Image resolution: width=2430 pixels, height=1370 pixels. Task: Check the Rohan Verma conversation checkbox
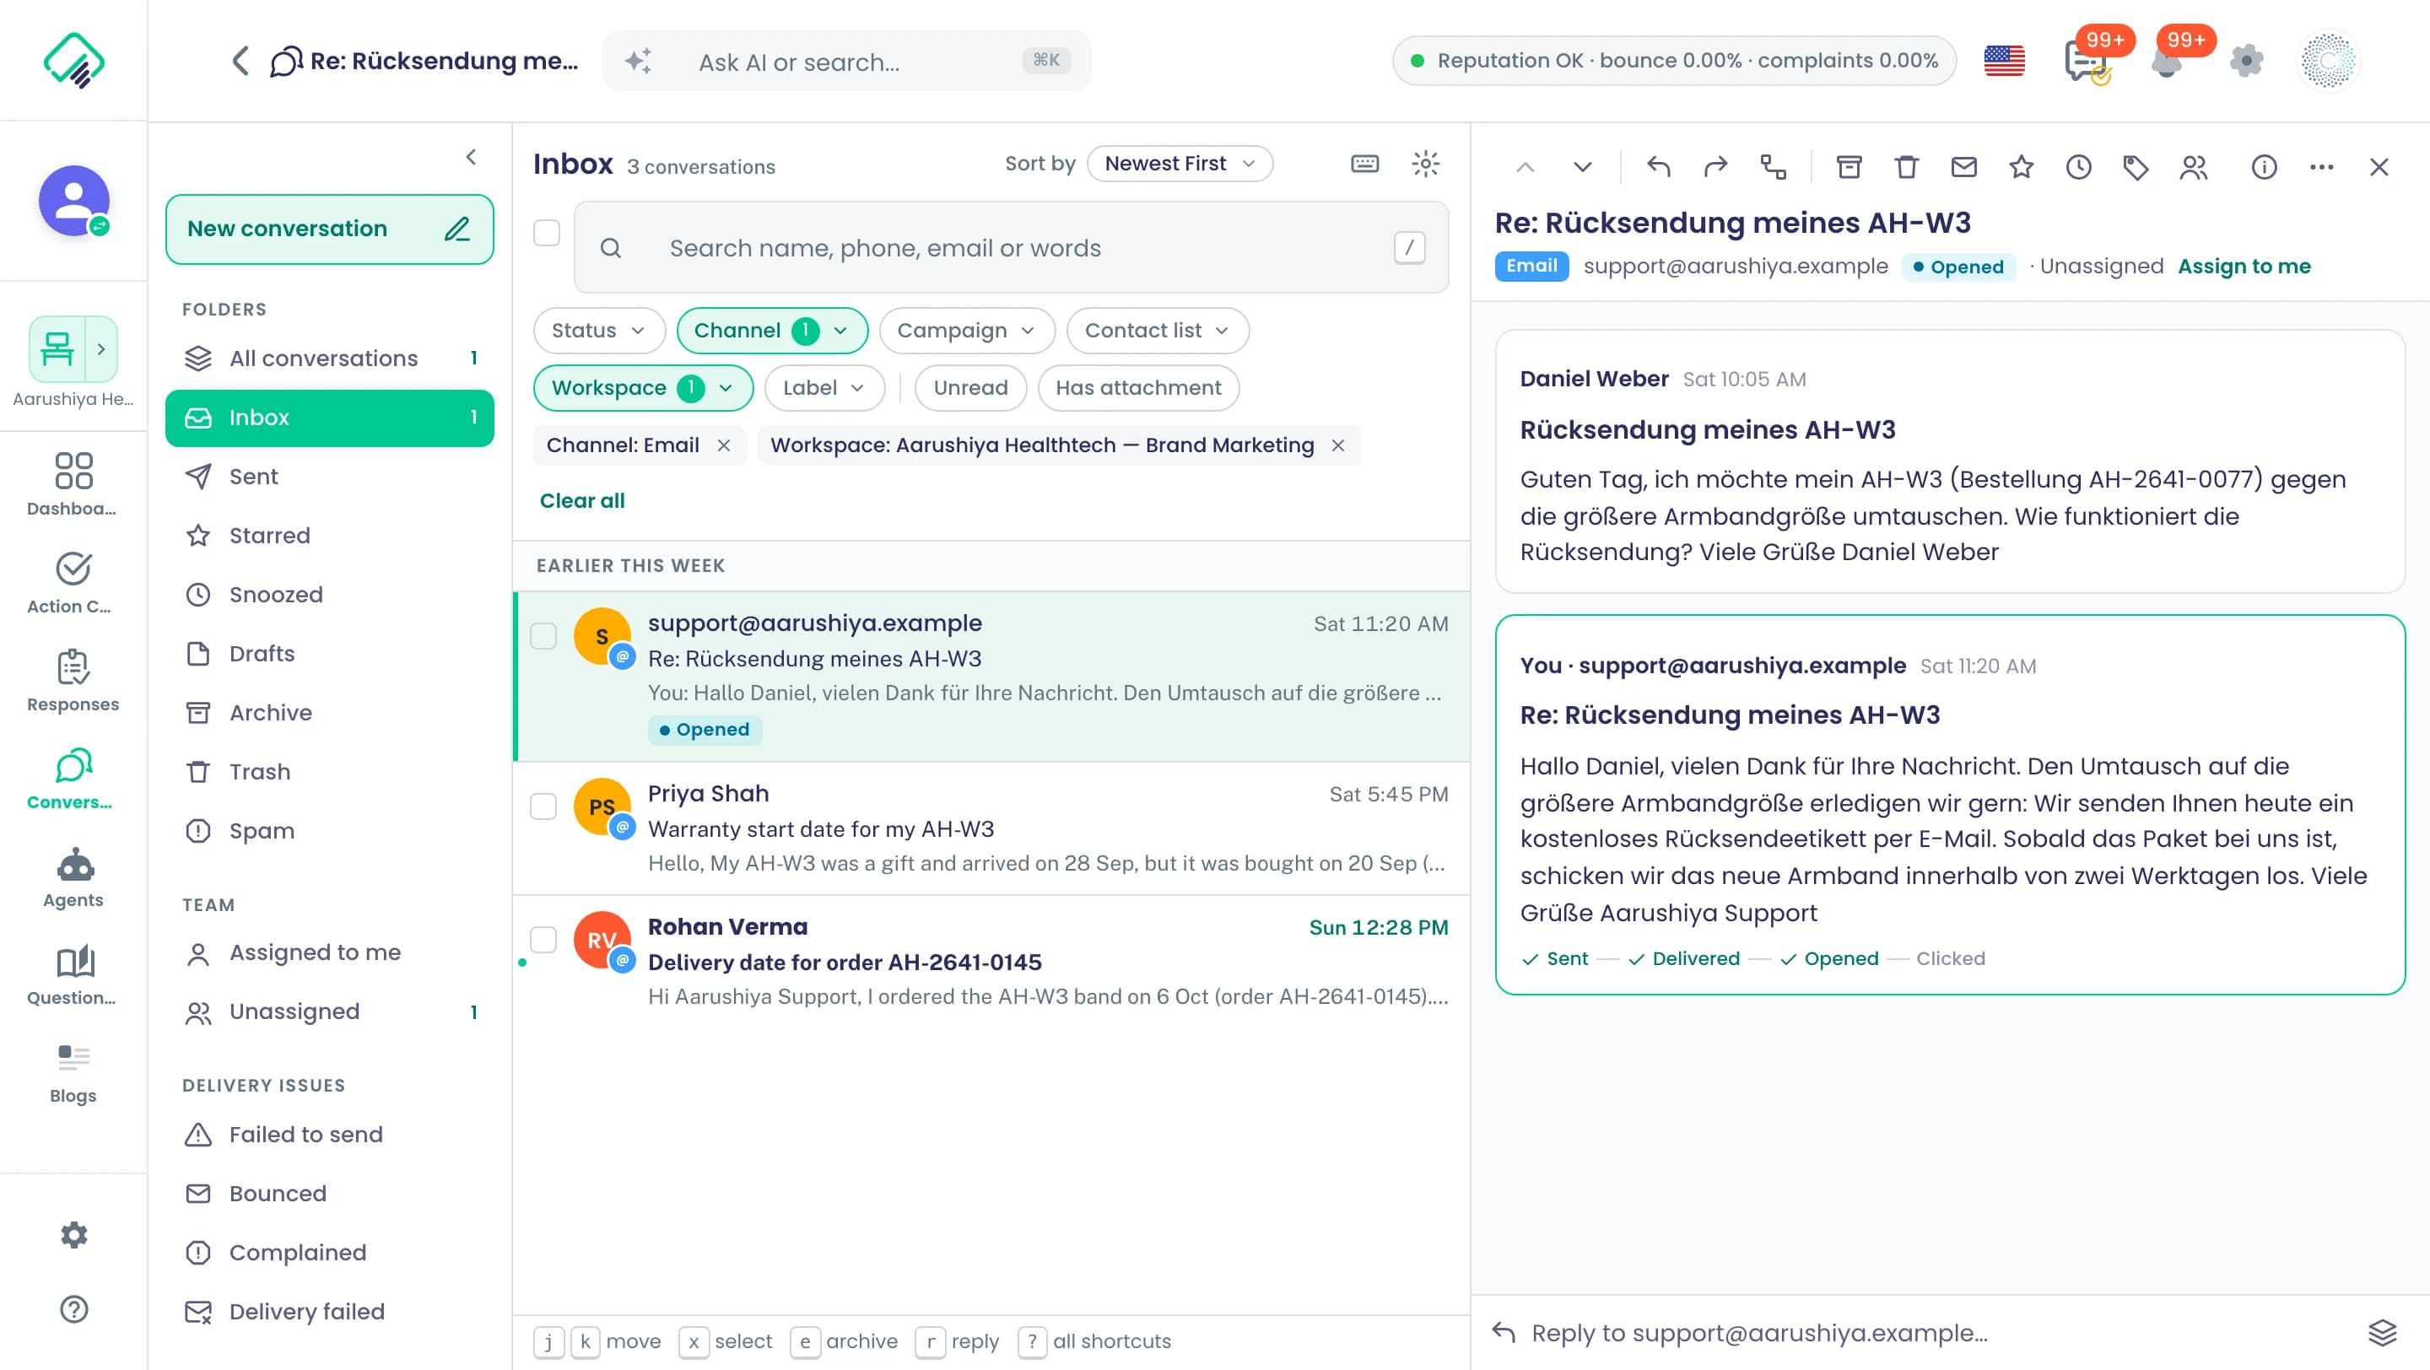pos(543,939)
